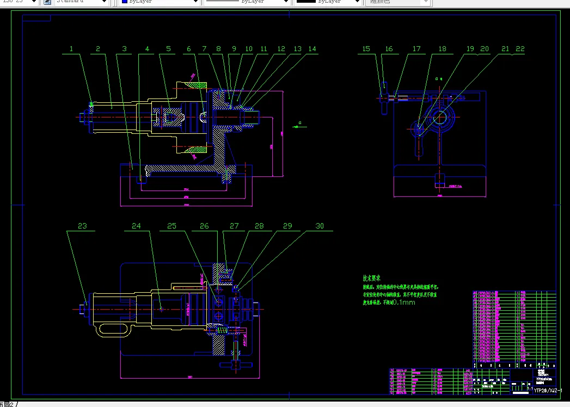Open the ByLayer color control dropdown
The image size is (570, 407).
click(195, 2)
